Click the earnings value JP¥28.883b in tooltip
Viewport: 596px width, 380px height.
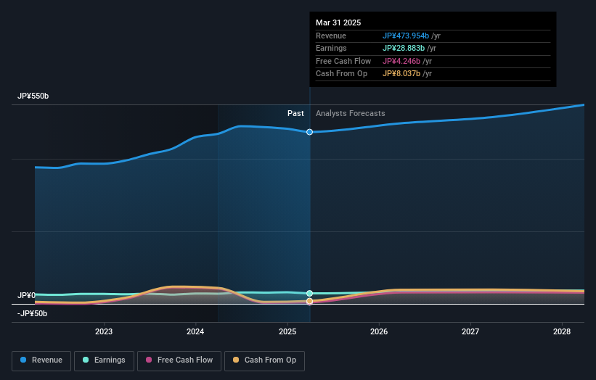[404, 48]
